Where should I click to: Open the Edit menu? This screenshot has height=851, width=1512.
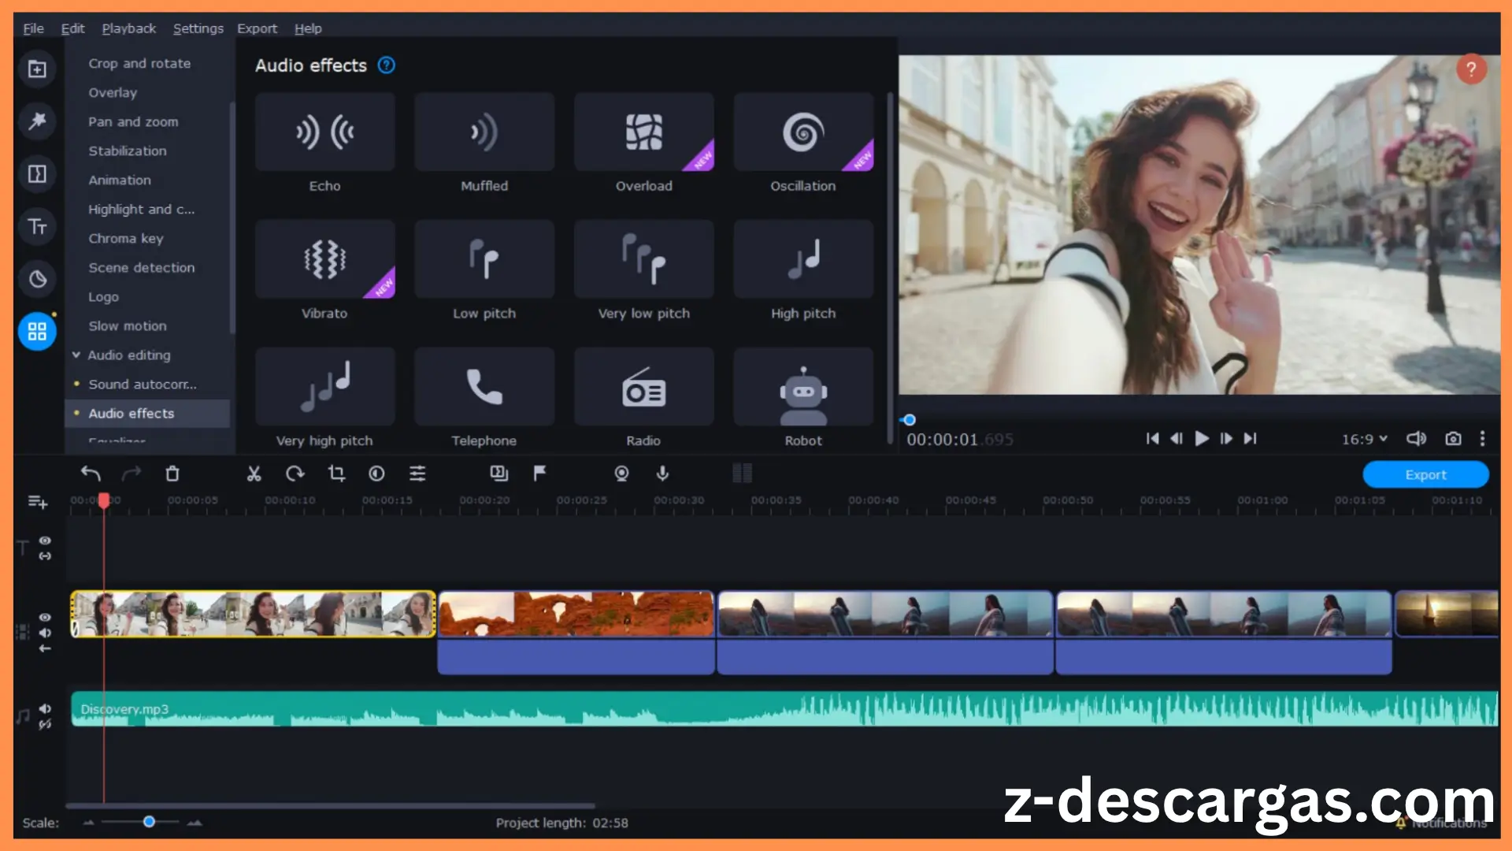tap(72, 28)
